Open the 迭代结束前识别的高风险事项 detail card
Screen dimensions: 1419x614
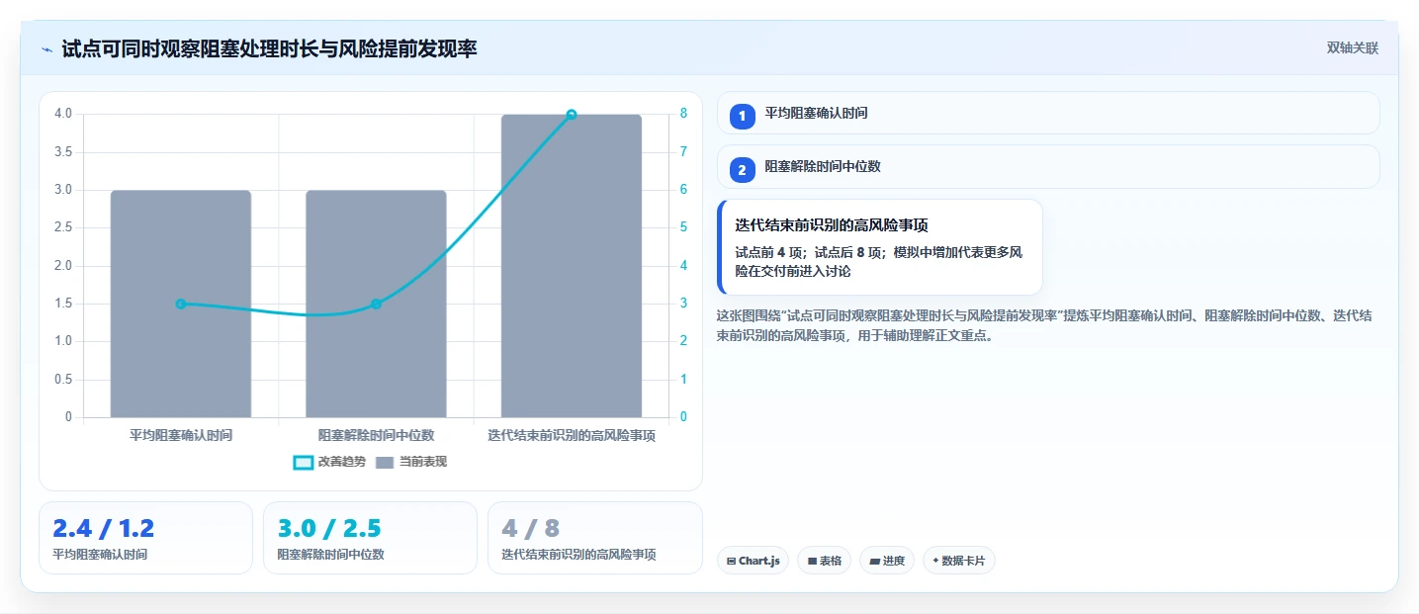[880, 247]
